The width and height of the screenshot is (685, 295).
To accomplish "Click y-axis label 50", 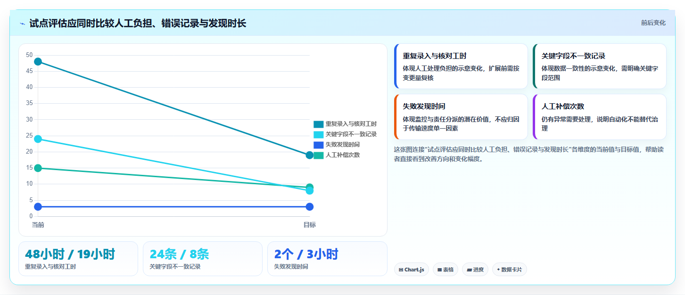I will coord(29,55).
